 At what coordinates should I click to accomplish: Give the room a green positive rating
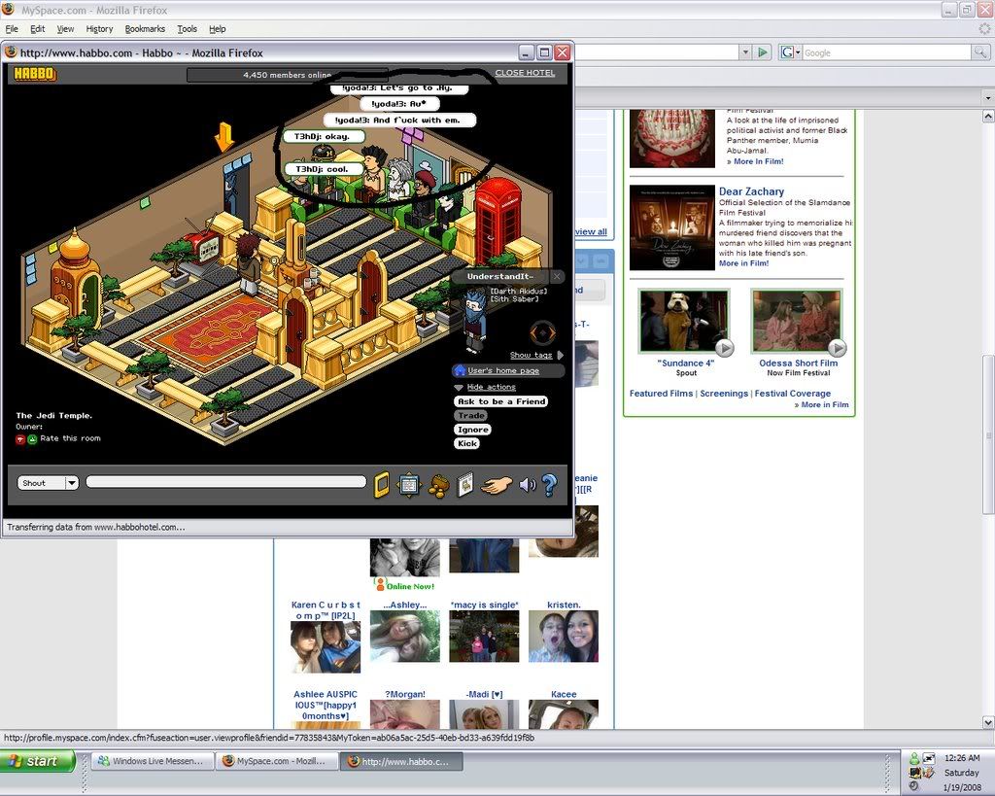[32, 439]
